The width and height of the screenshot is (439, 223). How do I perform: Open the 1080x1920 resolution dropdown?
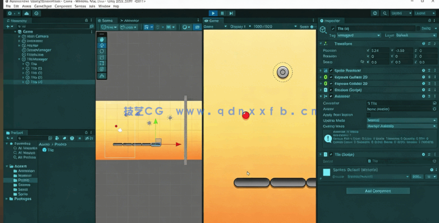tap(275, 27)
